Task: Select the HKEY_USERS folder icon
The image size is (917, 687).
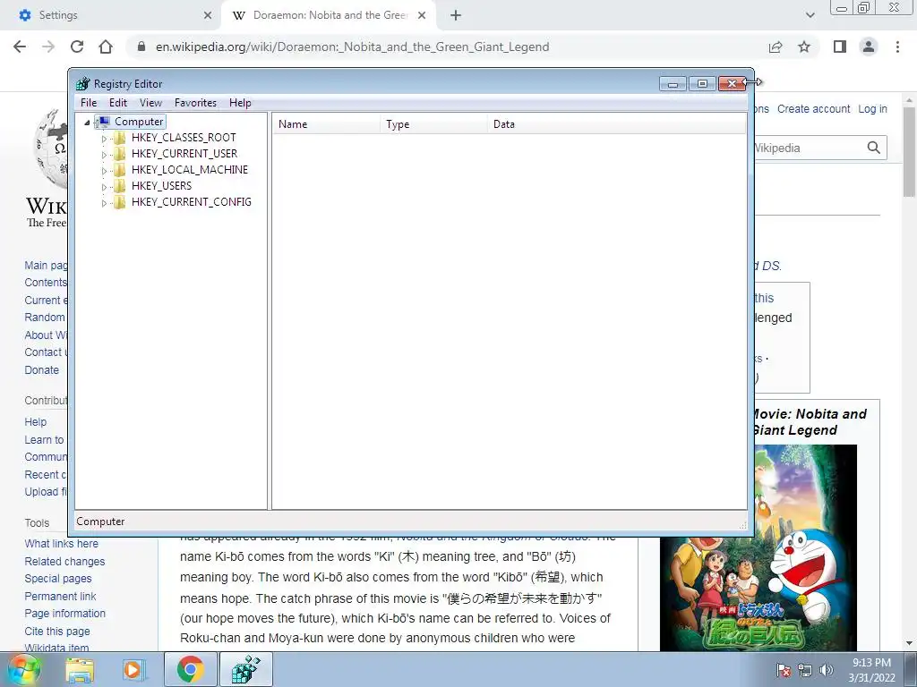Action: tap(119, 186)
